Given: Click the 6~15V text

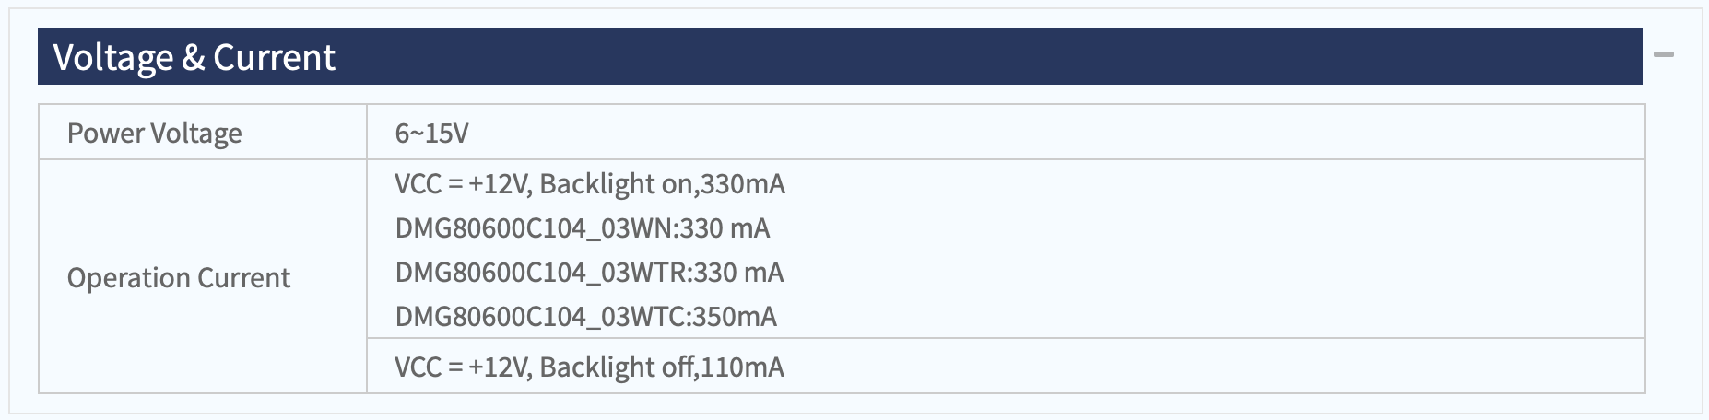Looking at the screenshot, I should click(x=431, y=134).
